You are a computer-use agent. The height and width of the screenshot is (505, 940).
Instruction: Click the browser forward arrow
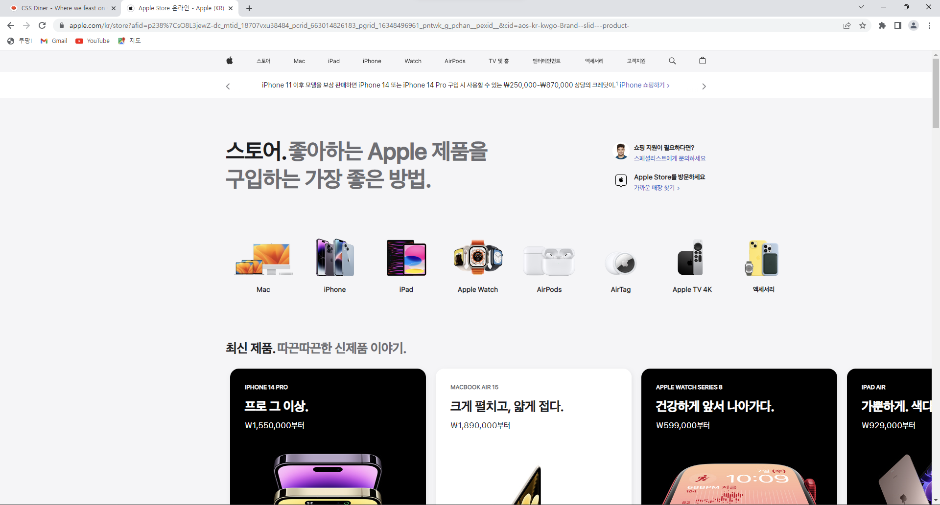pos(26,25)
